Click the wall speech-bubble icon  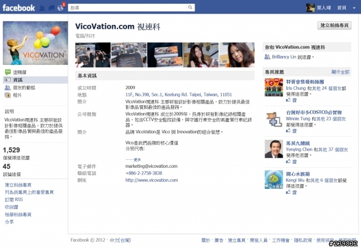pyautogui.click(x=7, y=72)
